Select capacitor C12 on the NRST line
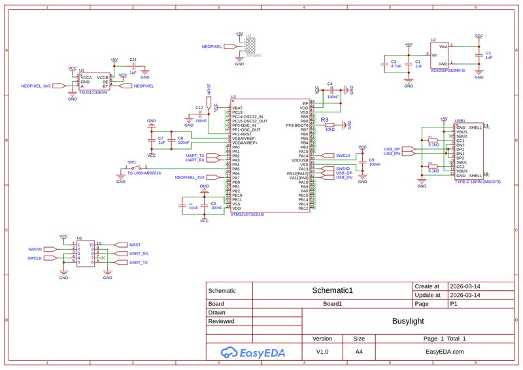The width and height of the screenshot is (523, 370). coord(201,114)
